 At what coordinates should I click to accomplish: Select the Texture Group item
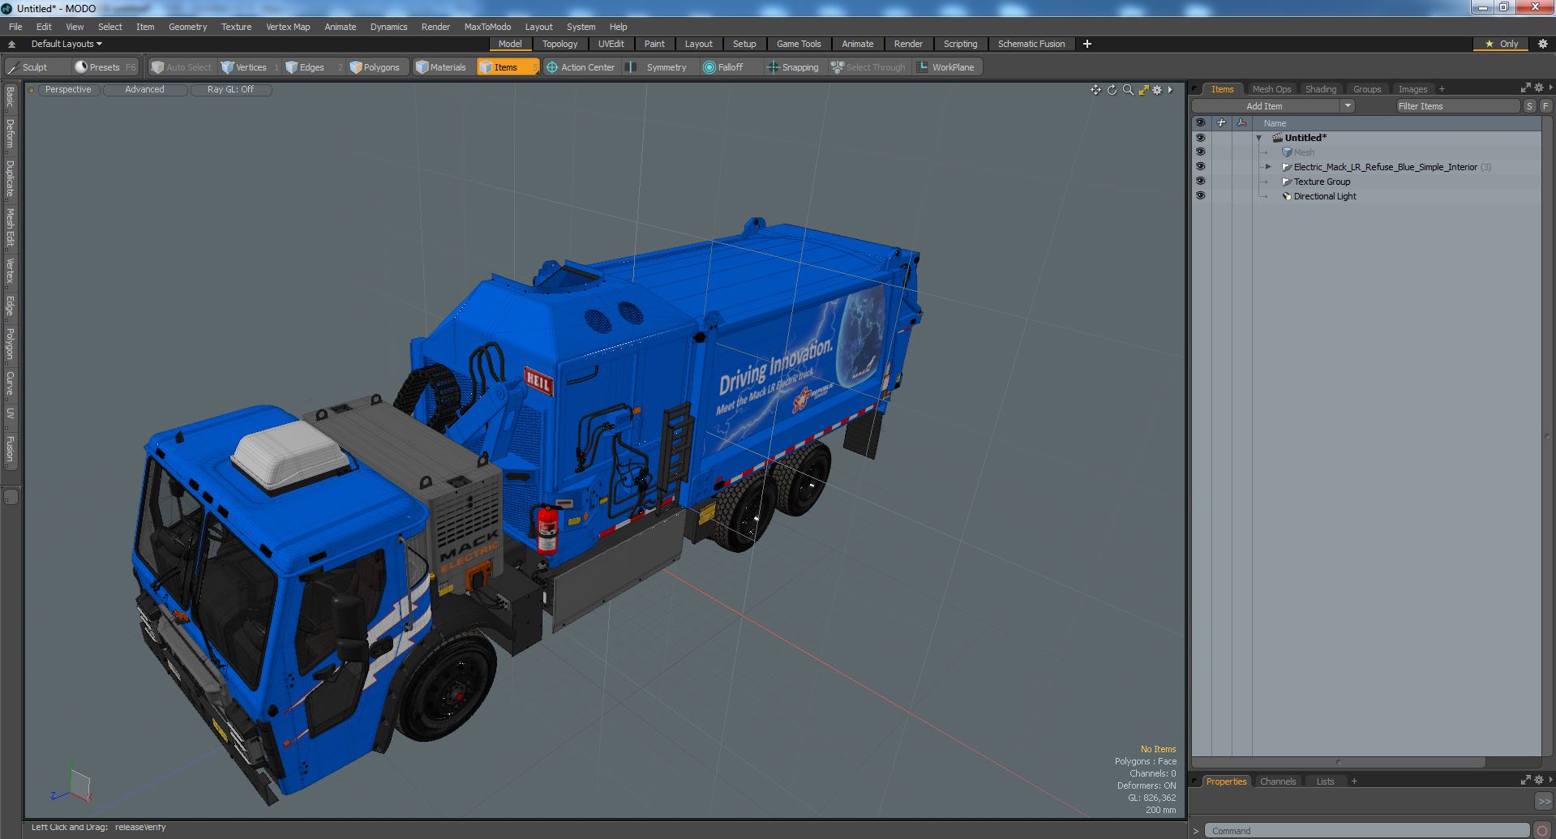pyautogui.click(x=1322, y=182)
